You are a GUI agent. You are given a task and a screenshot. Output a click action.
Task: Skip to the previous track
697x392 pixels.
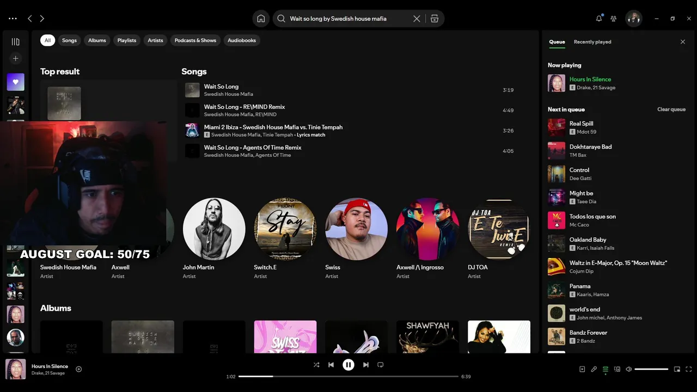(x=331, y=365)
